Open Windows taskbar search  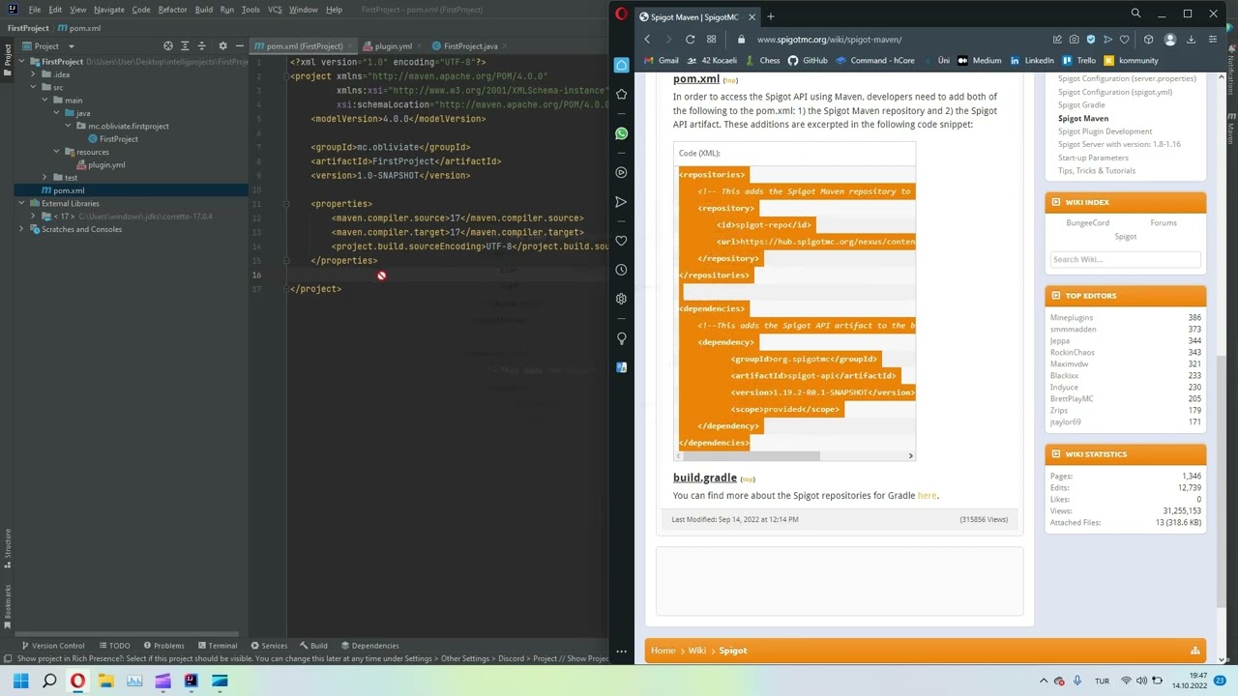[49, 681]
